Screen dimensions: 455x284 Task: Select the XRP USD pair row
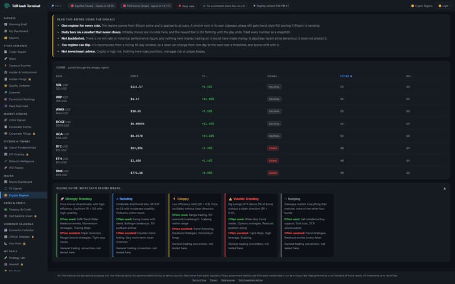251,99
